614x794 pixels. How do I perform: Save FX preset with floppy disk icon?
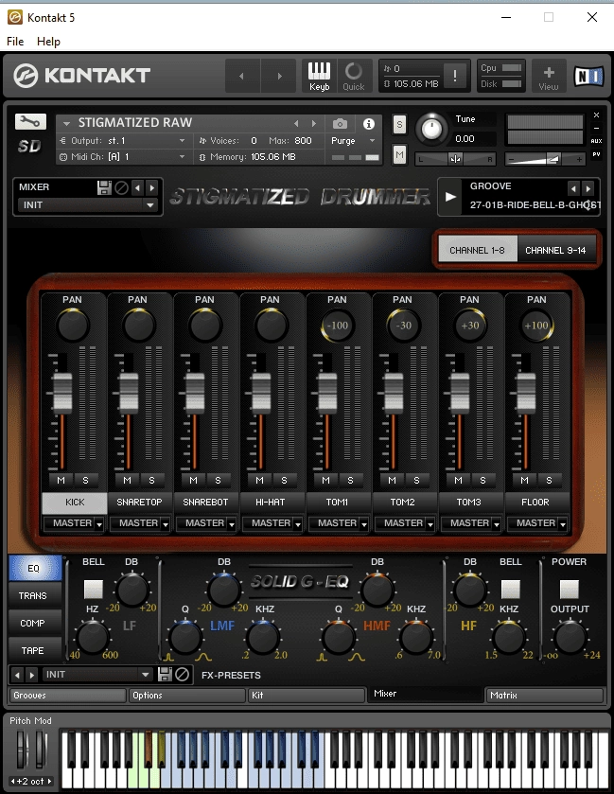[165, 674]
